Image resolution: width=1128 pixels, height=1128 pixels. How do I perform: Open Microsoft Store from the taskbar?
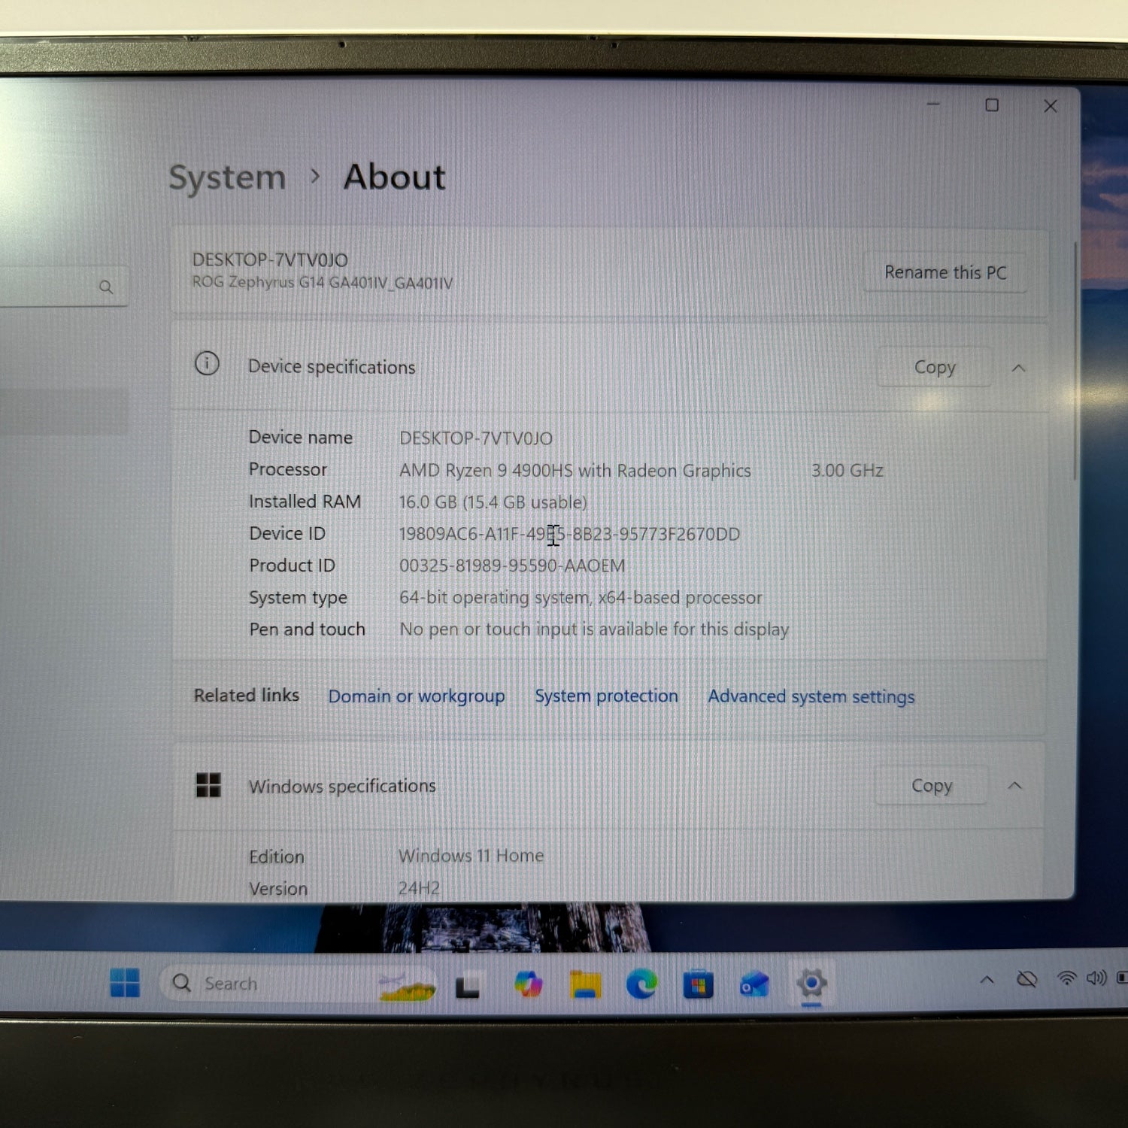698,984
